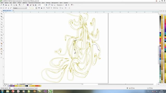Viewport: 166px width, 93px height.
Task: Toggle Show Grid in standard toolbar
Action: point(52,5)
